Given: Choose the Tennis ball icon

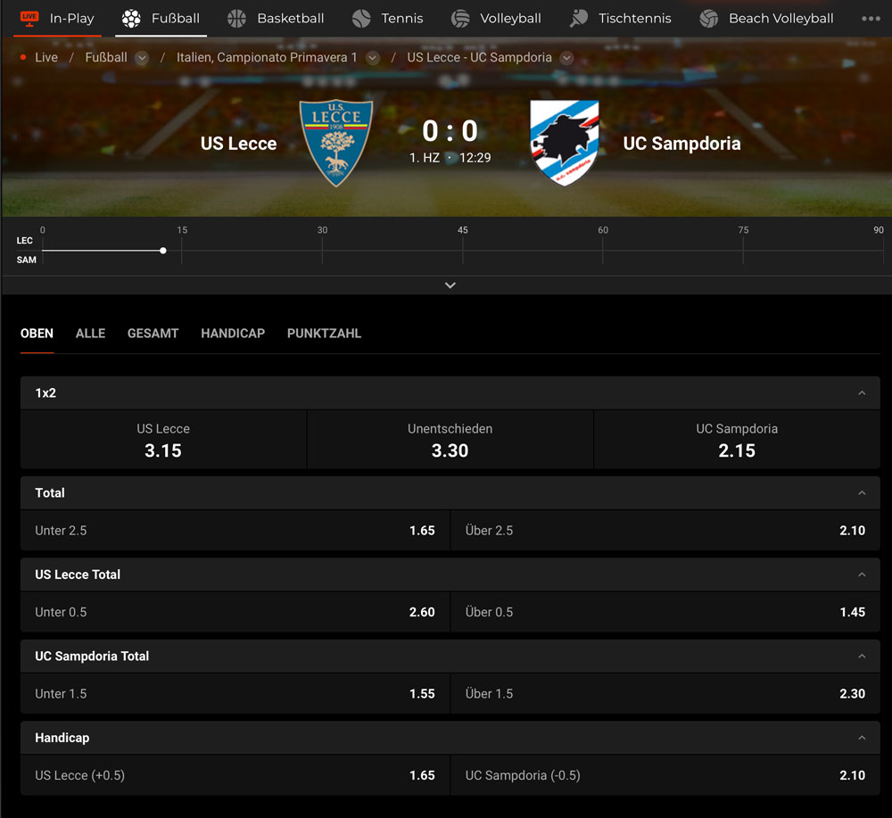Looking at the screenshot, I should [361, 18].
